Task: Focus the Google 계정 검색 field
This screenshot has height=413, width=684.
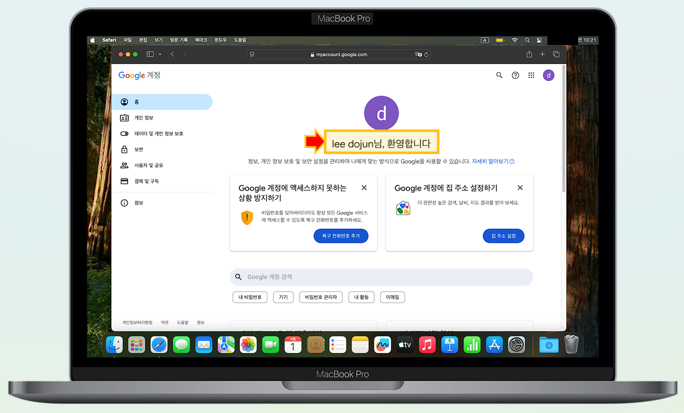Action: point(381,277)
